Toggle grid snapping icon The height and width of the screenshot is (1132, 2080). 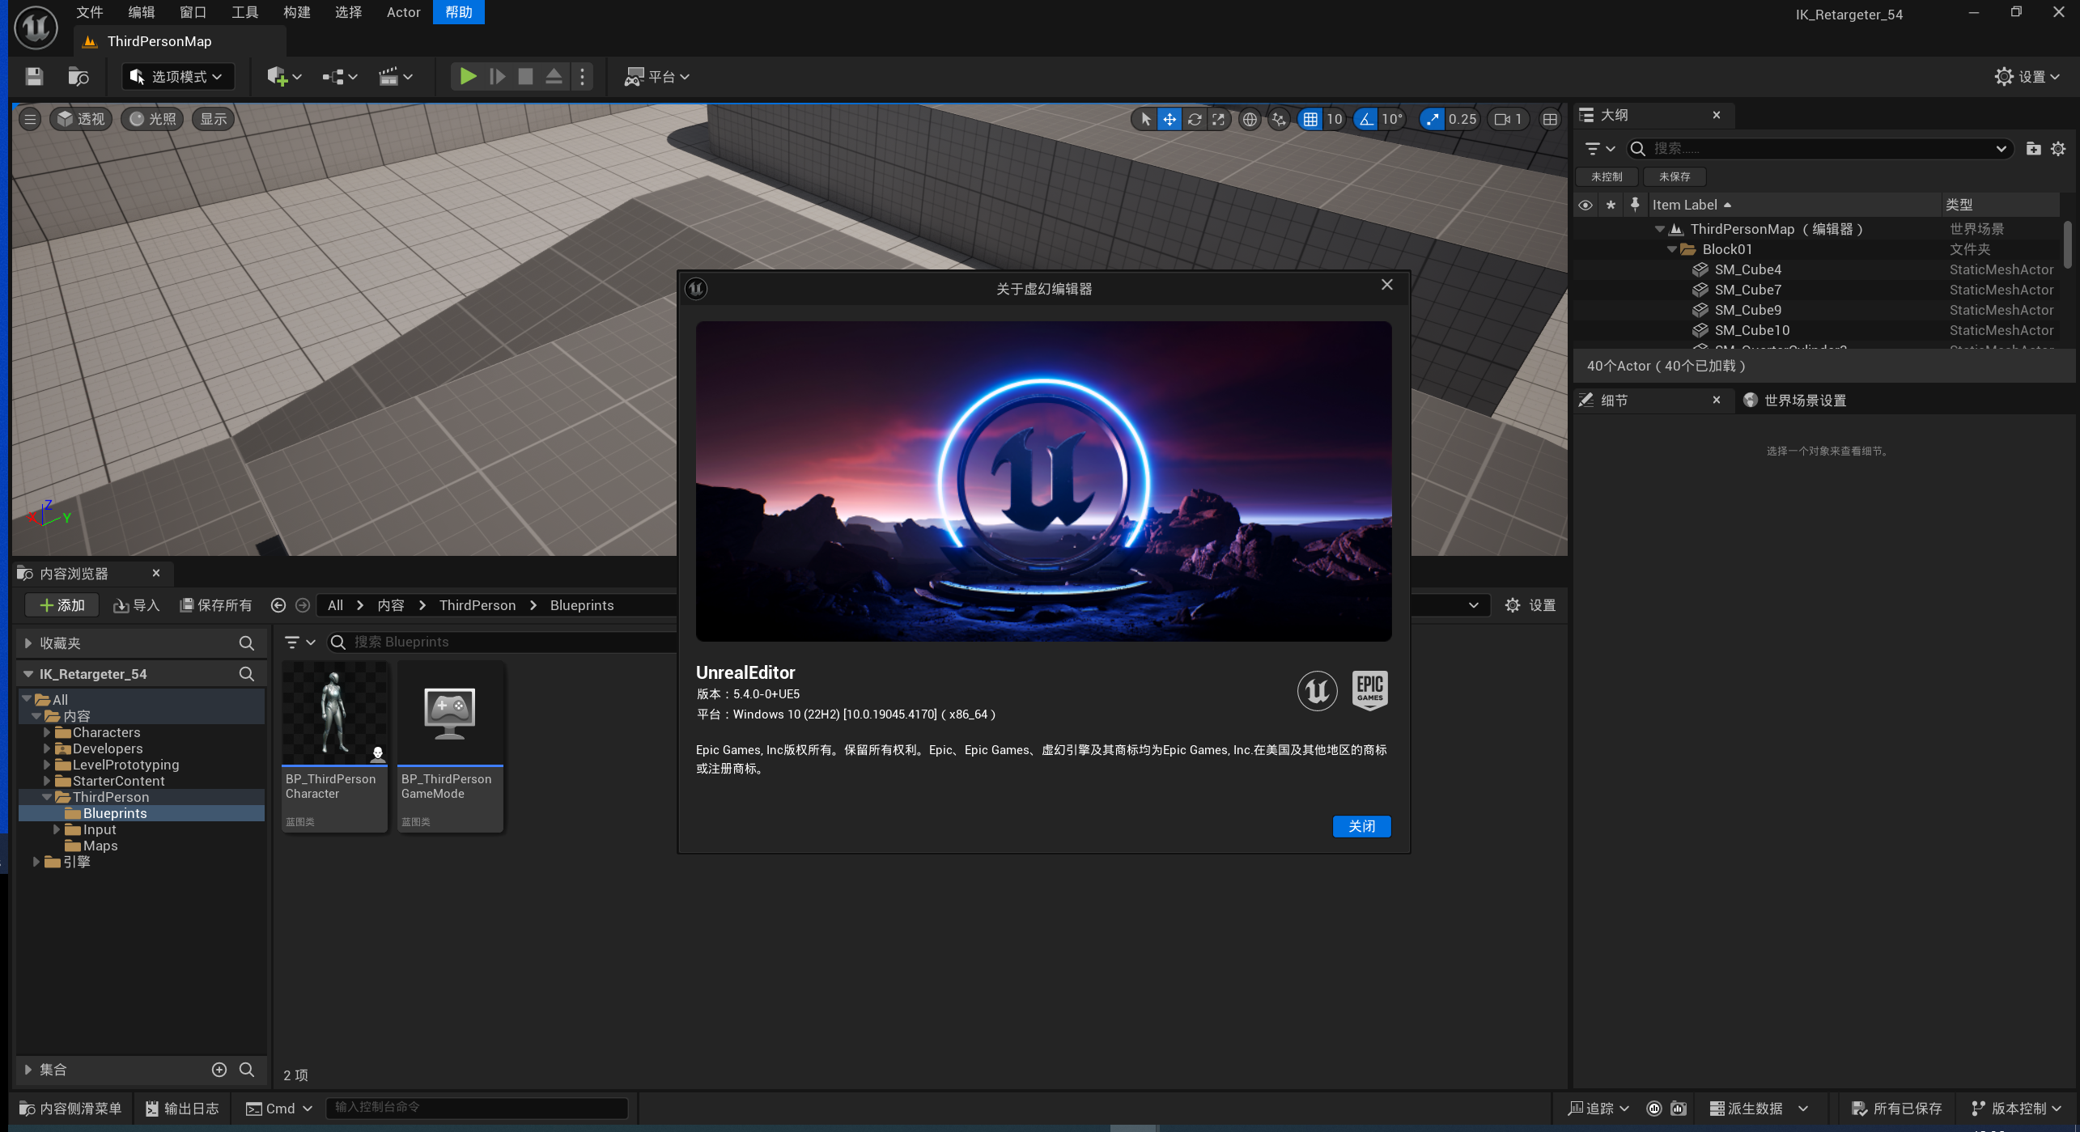coord(1310,119)
